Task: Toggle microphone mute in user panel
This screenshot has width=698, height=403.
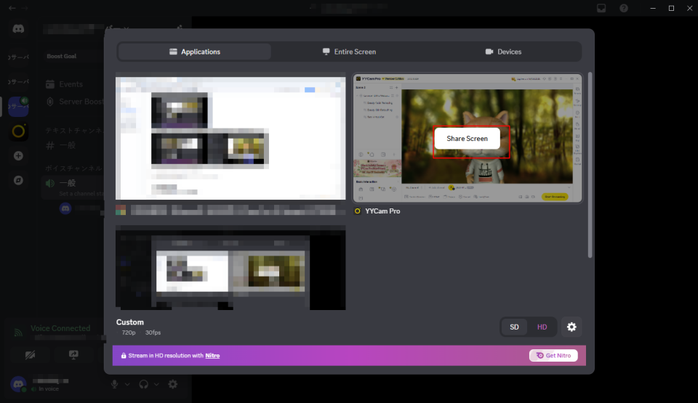Action: (115, 384)
